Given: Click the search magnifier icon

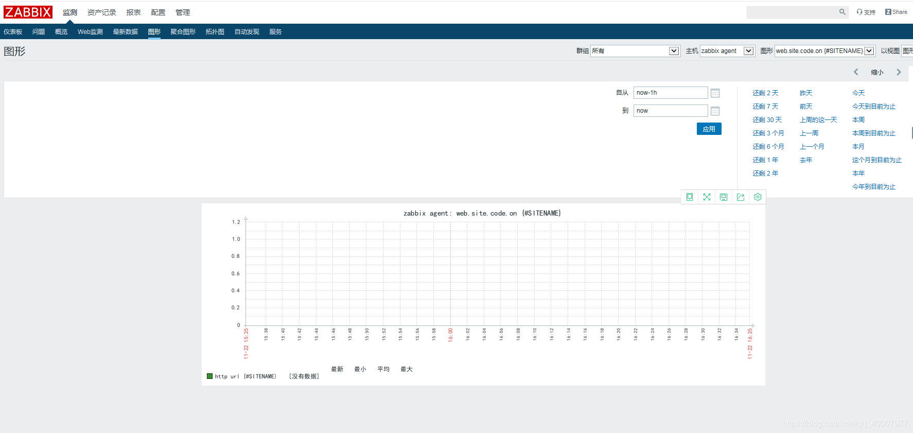Looking at the screenshot, I should pyautogui.click(x=842, y=12).
